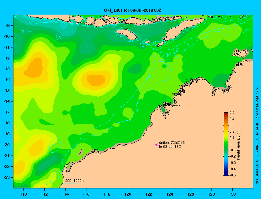Click latitude label '-10'
This screenshot has height=199, width=261.
[x=7, y=36]
